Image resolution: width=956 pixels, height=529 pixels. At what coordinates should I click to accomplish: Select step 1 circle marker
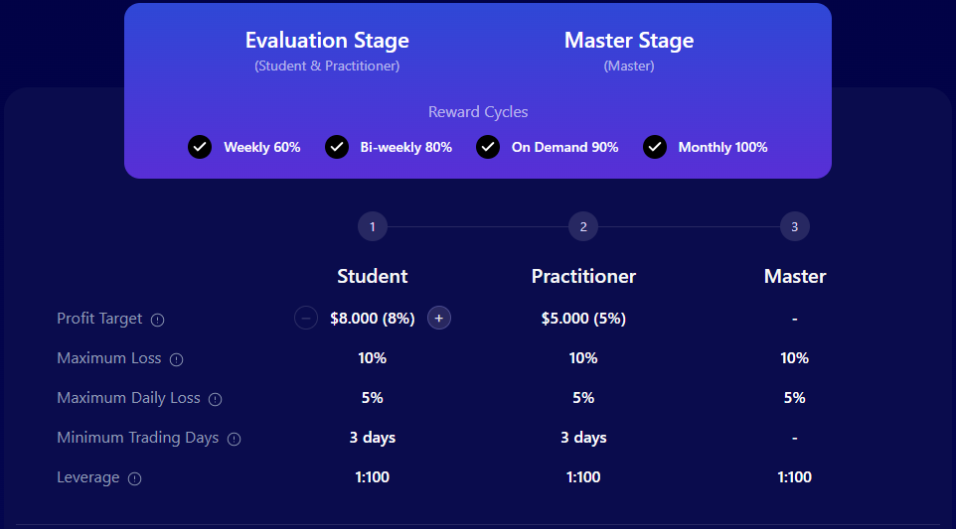(372, 227)
